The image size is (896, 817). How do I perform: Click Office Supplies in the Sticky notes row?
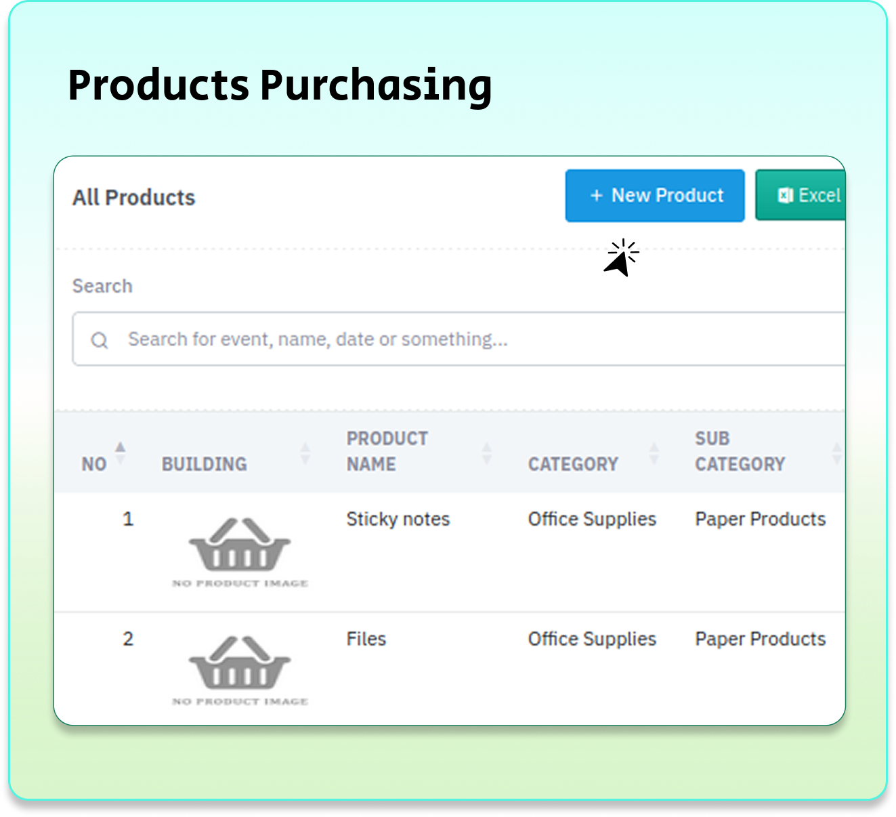[x=592, y=519]
